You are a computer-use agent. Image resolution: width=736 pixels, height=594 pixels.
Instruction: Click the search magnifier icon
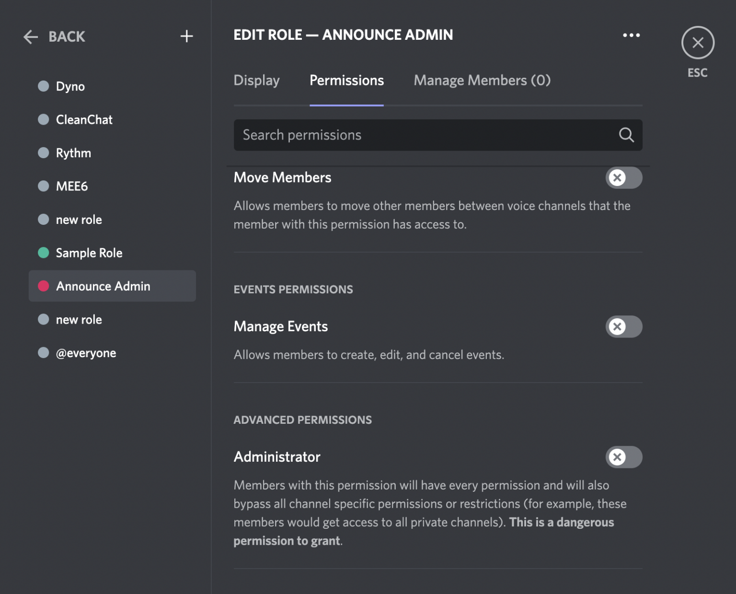(x=626, y=135)
